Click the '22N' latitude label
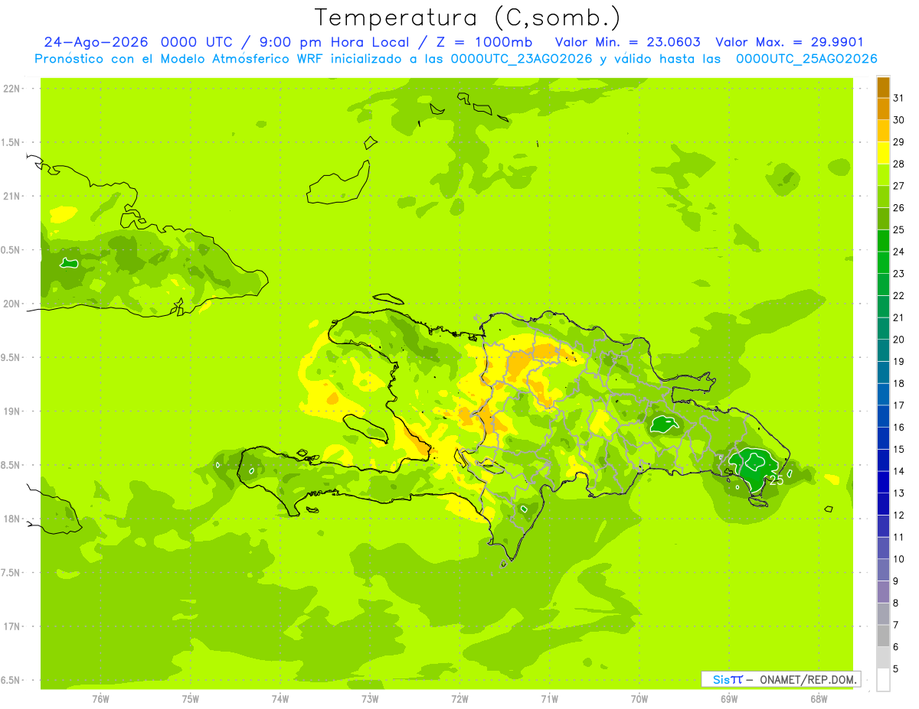 (12, 89)
